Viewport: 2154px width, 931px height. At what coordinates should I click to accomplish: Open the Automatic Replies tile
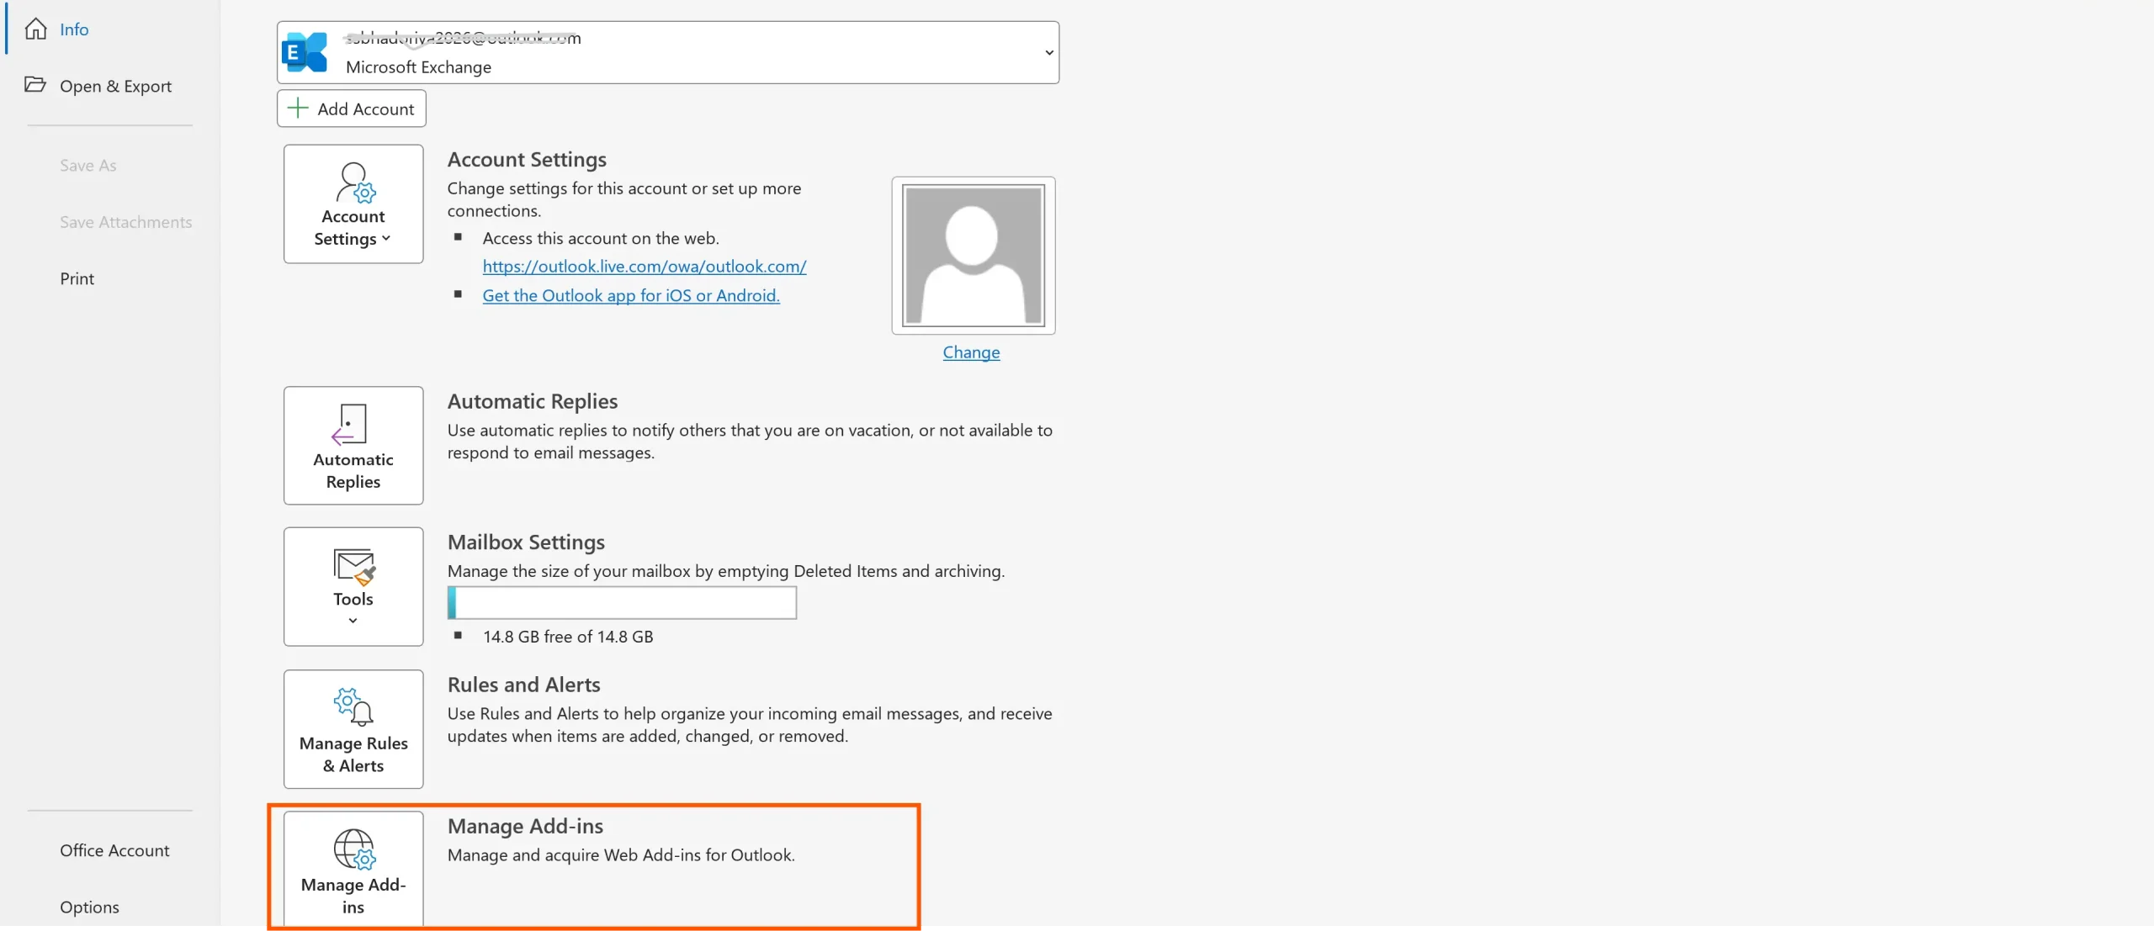point(353,446)
